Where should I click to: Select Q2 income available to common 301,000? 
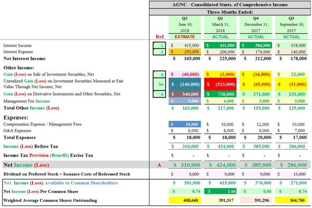185,183
